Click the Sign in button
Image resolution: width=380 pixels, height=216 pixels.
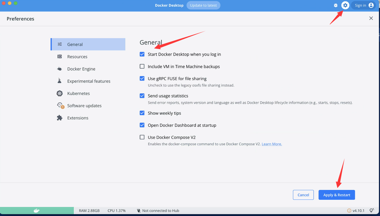[364, 5]
